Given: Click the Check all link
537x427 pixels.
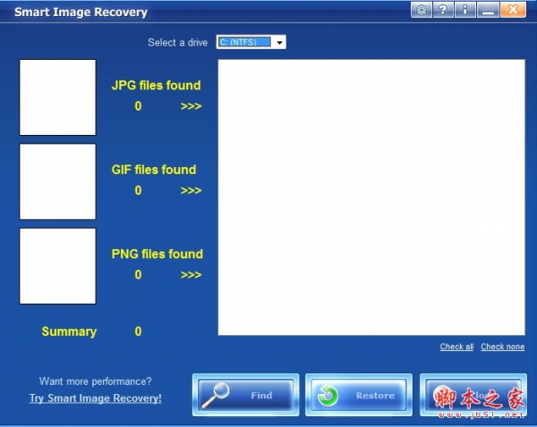Looking at the screenshot, I should (456, 347).
